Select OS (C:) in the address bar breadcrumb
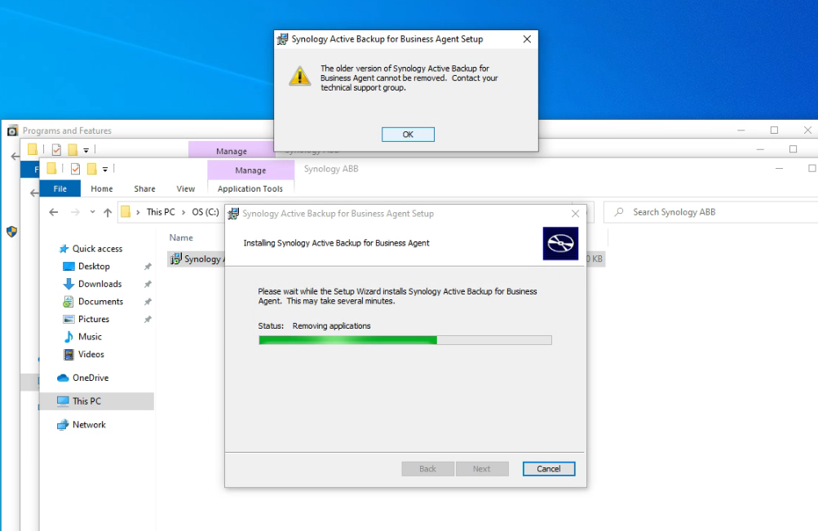This screenshot has height=531, width=818. [x=206, y=212]
